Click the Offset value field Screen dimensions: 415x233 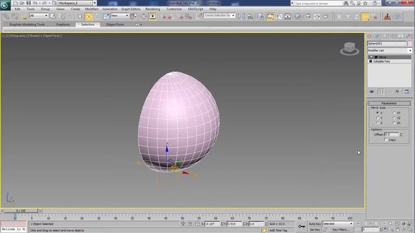(391, 135)
